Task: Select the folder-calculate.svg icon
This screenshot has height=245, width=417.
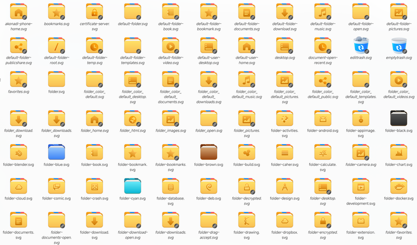Action: [323, 152]
